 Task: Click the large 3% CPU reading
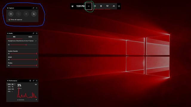click(x=19, y=85)
